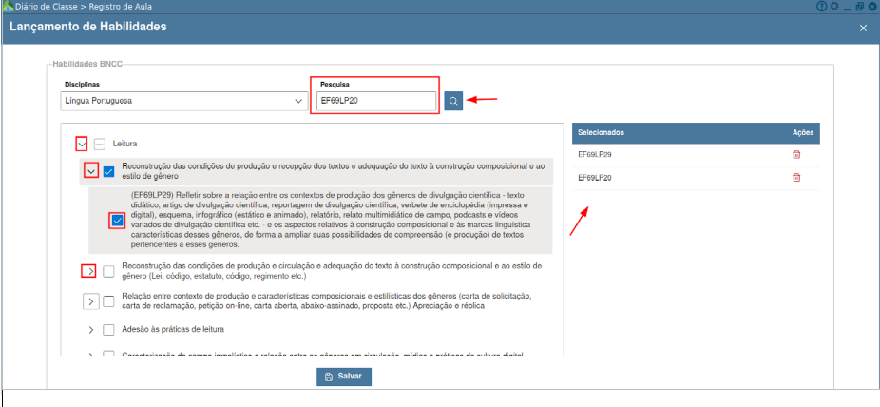Open the Disciplinas dropdown showing Língua Portuguesa
This screenshot has width=880, height=407.
184,101
